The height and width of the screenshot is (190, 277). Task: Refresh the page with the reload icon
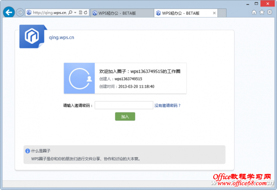click(86, 12)
